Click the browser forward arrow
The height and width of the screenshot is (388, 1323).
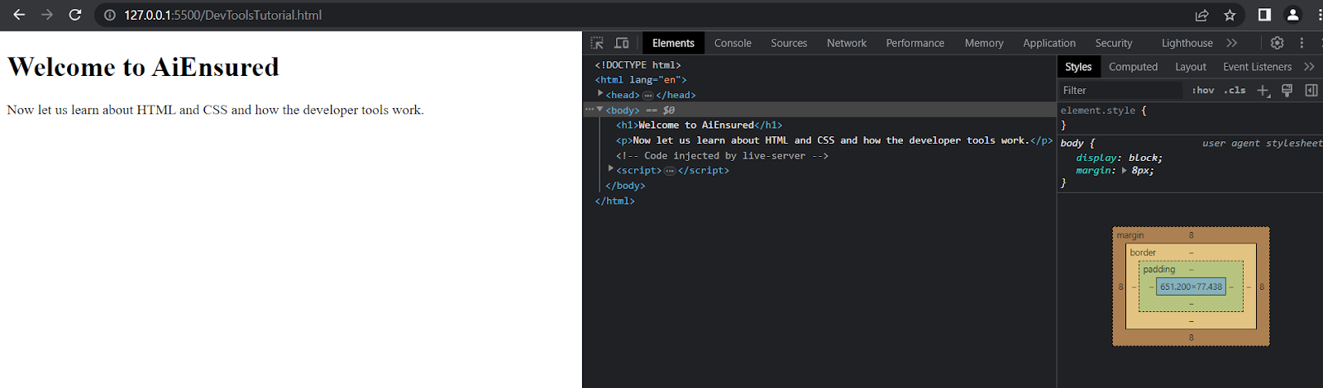[47, 15]
